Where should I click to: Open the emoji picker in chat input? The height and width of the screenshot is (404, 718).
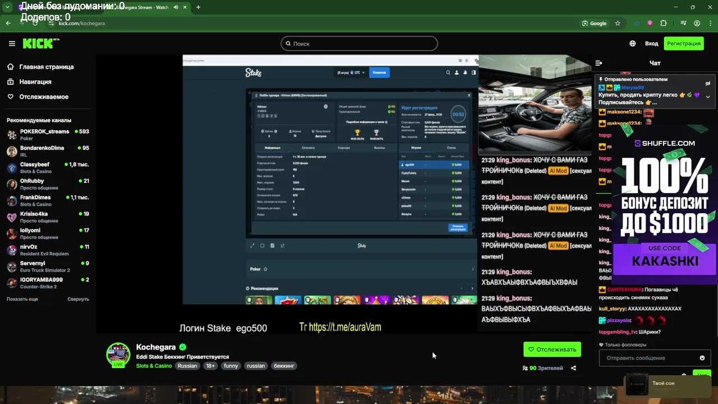click(702, 358)
